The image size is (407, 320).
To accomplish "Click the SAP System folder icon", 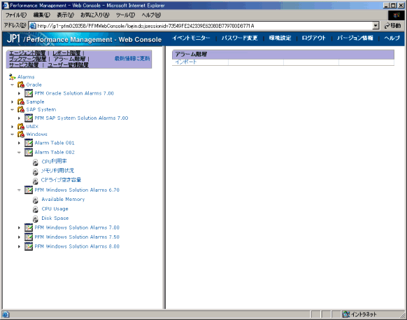I will [21, 109].
